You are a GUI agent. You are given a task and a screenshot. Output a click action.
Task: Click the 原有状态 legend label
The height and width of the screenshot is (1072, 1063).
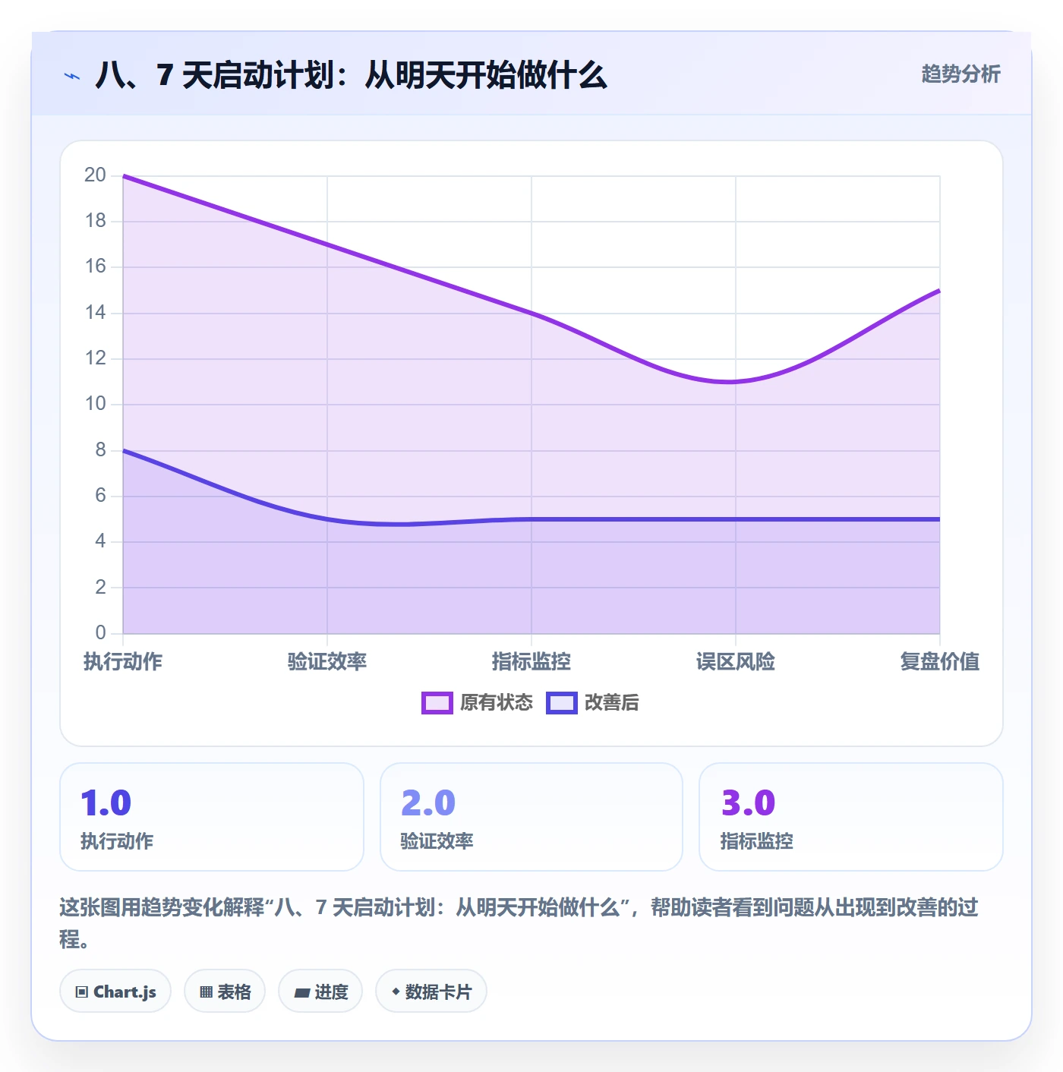pyautogui.click(x=497, y=703)
